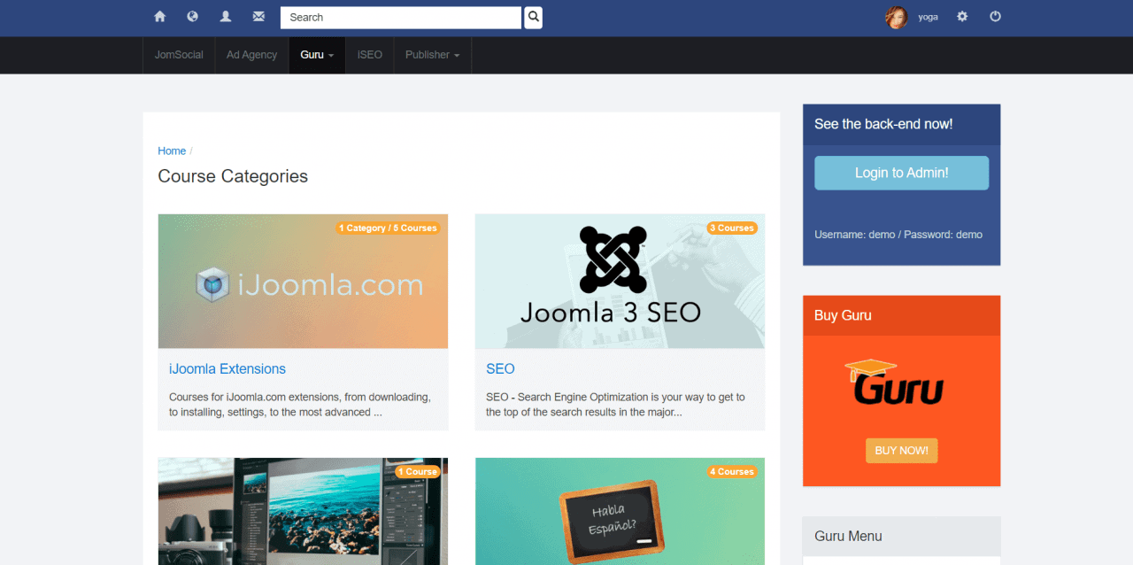1133x565 pixels.
Task: Click the 'Buy Guru' heading
Action: coord(843,315)
